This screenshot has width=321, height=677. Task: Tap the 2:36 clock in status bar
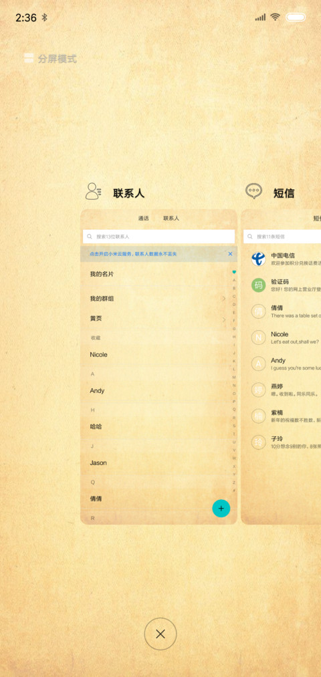(x=26, y=17)
